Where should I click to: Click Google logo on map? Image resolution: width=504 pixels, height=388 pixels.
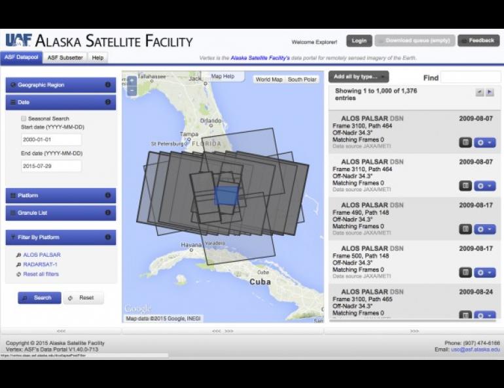click(138, 308)
